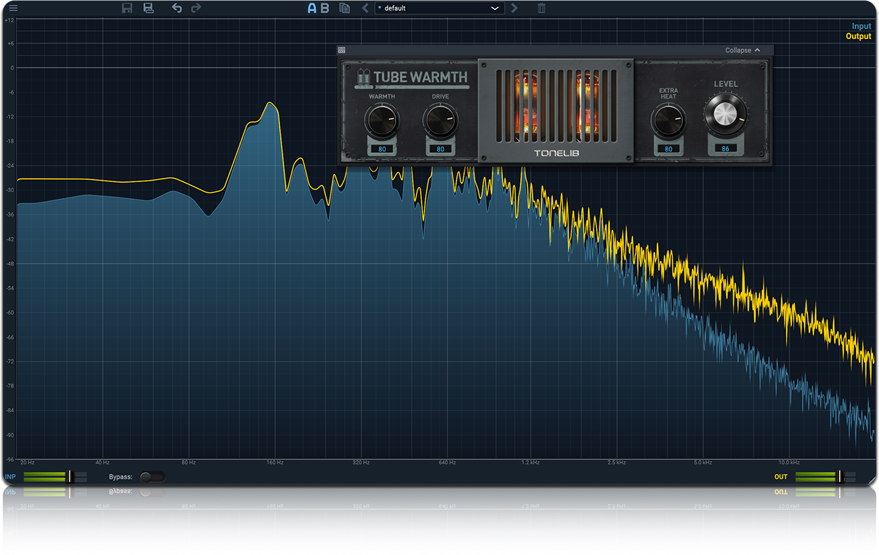Viewport: 879px width, 555px height.
Task: Click the Extra Heat value field 80
Action: tap(668, 149)
